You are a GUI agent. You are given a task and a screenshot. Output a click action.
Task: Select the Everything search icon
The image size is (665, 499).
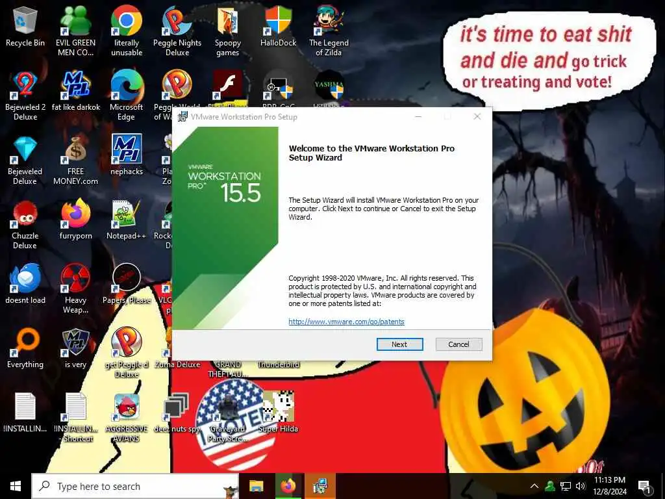25,348
